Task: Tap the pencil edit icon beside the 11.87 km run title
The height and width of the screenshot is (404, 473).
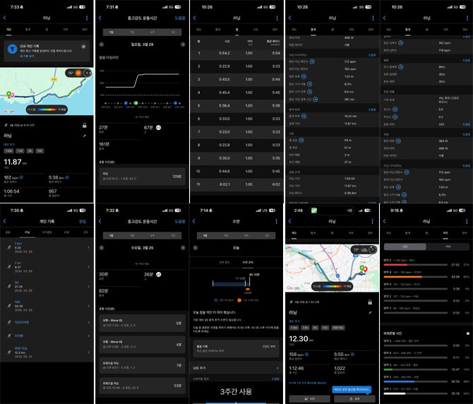Action: [x=85, y=134]
